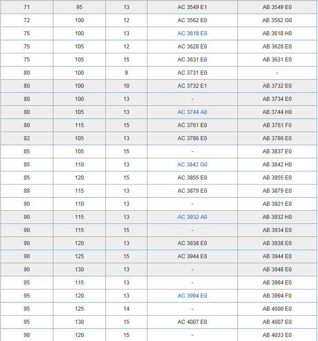Image resolution: width=318 pixels, height=341 pixels.
Task: Open part number AC 3994 E0
Action: 192,296
